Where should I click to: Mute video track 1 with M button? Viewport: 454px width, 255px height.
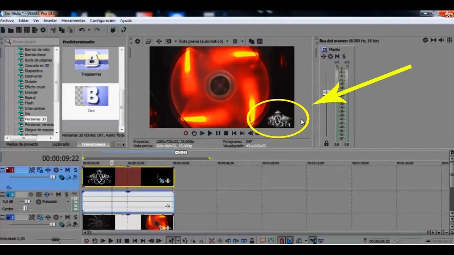point(67,170)
